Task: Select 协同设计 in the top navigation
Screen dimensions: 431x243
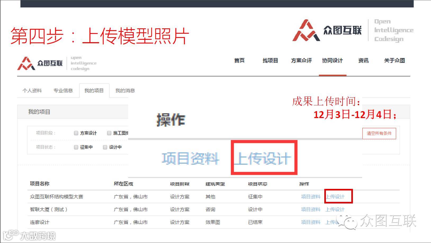Action: point(332,60)
